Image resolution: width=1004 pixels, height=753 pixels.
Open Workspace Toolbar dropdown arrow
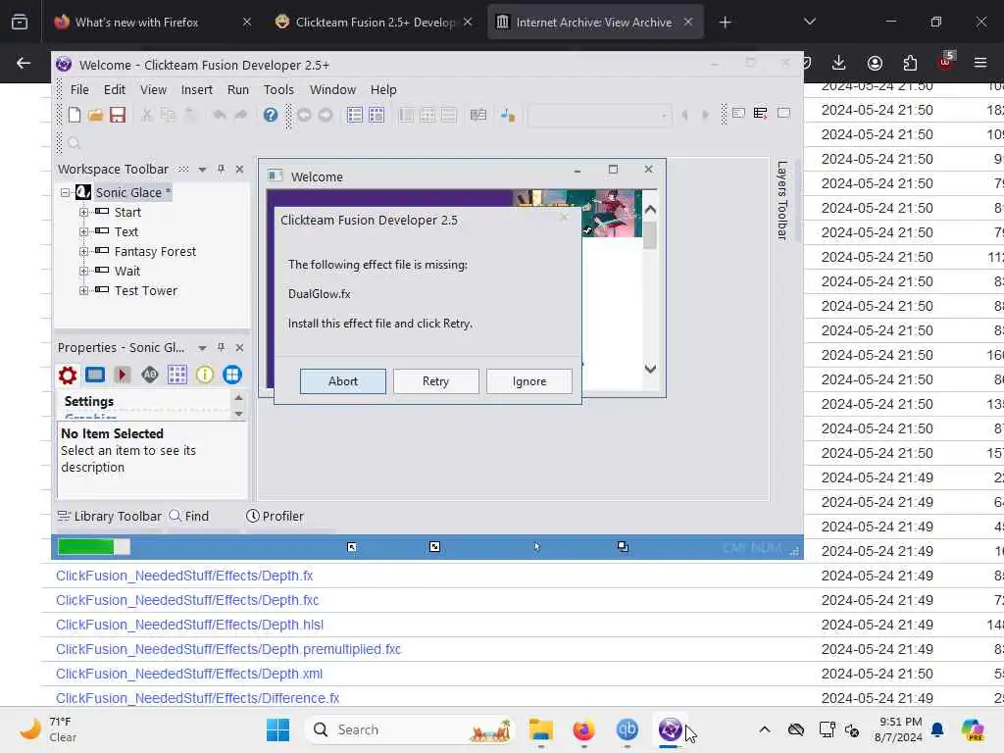202,170
